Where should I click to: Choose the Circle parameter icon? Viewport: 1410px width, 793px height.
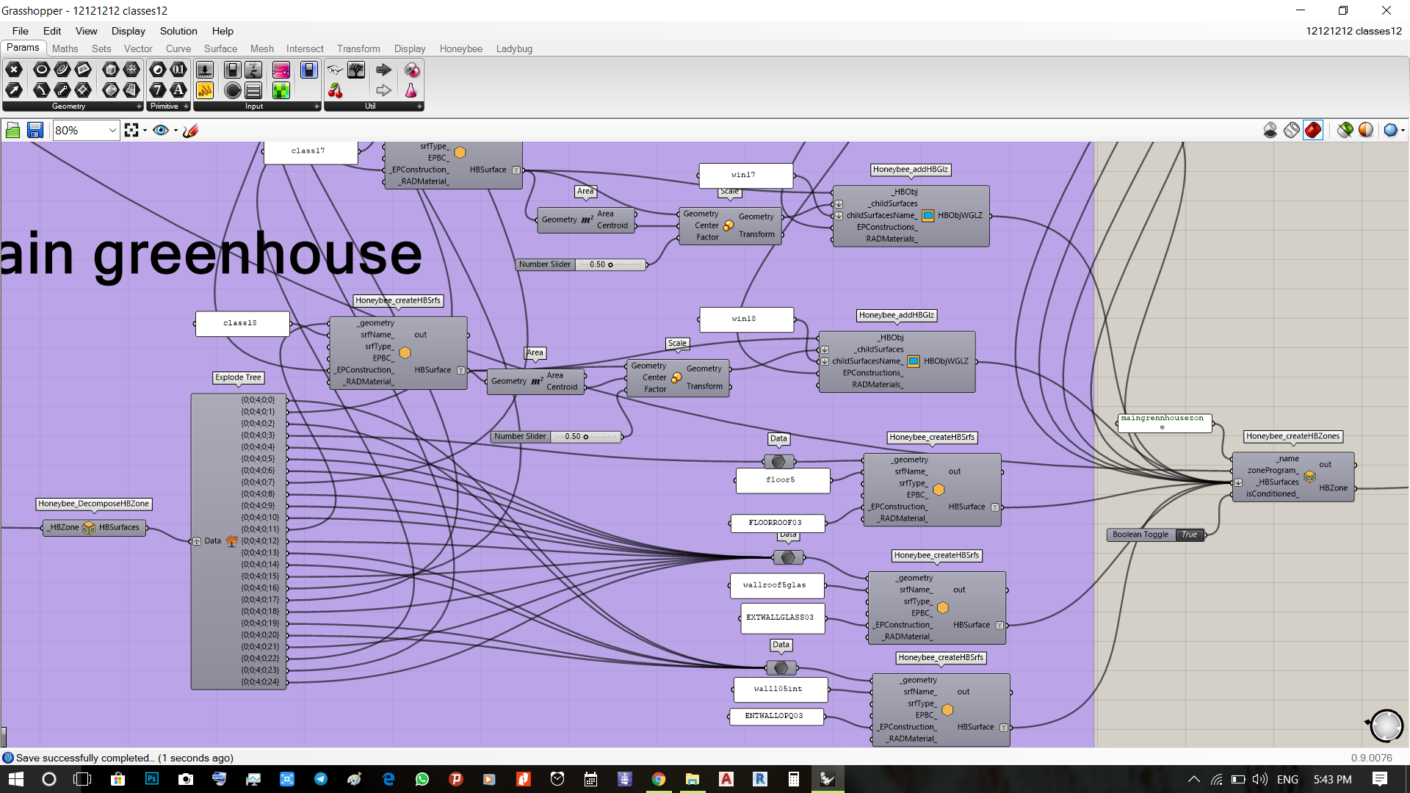(42, 70)
